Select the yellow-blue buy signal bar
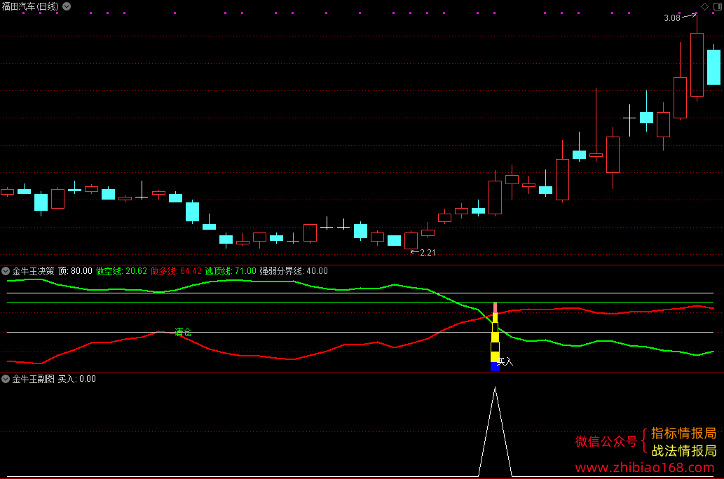 [495, 337]
